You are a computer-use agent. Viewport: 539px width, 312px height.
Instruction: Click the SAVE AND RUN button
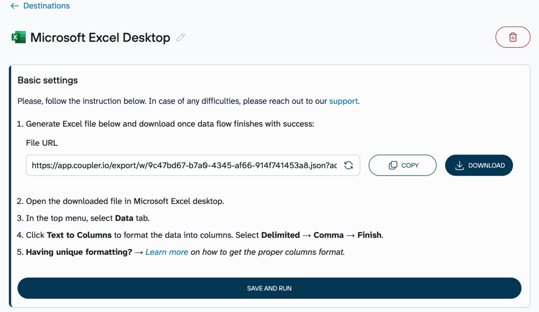(x=269, y=288)
